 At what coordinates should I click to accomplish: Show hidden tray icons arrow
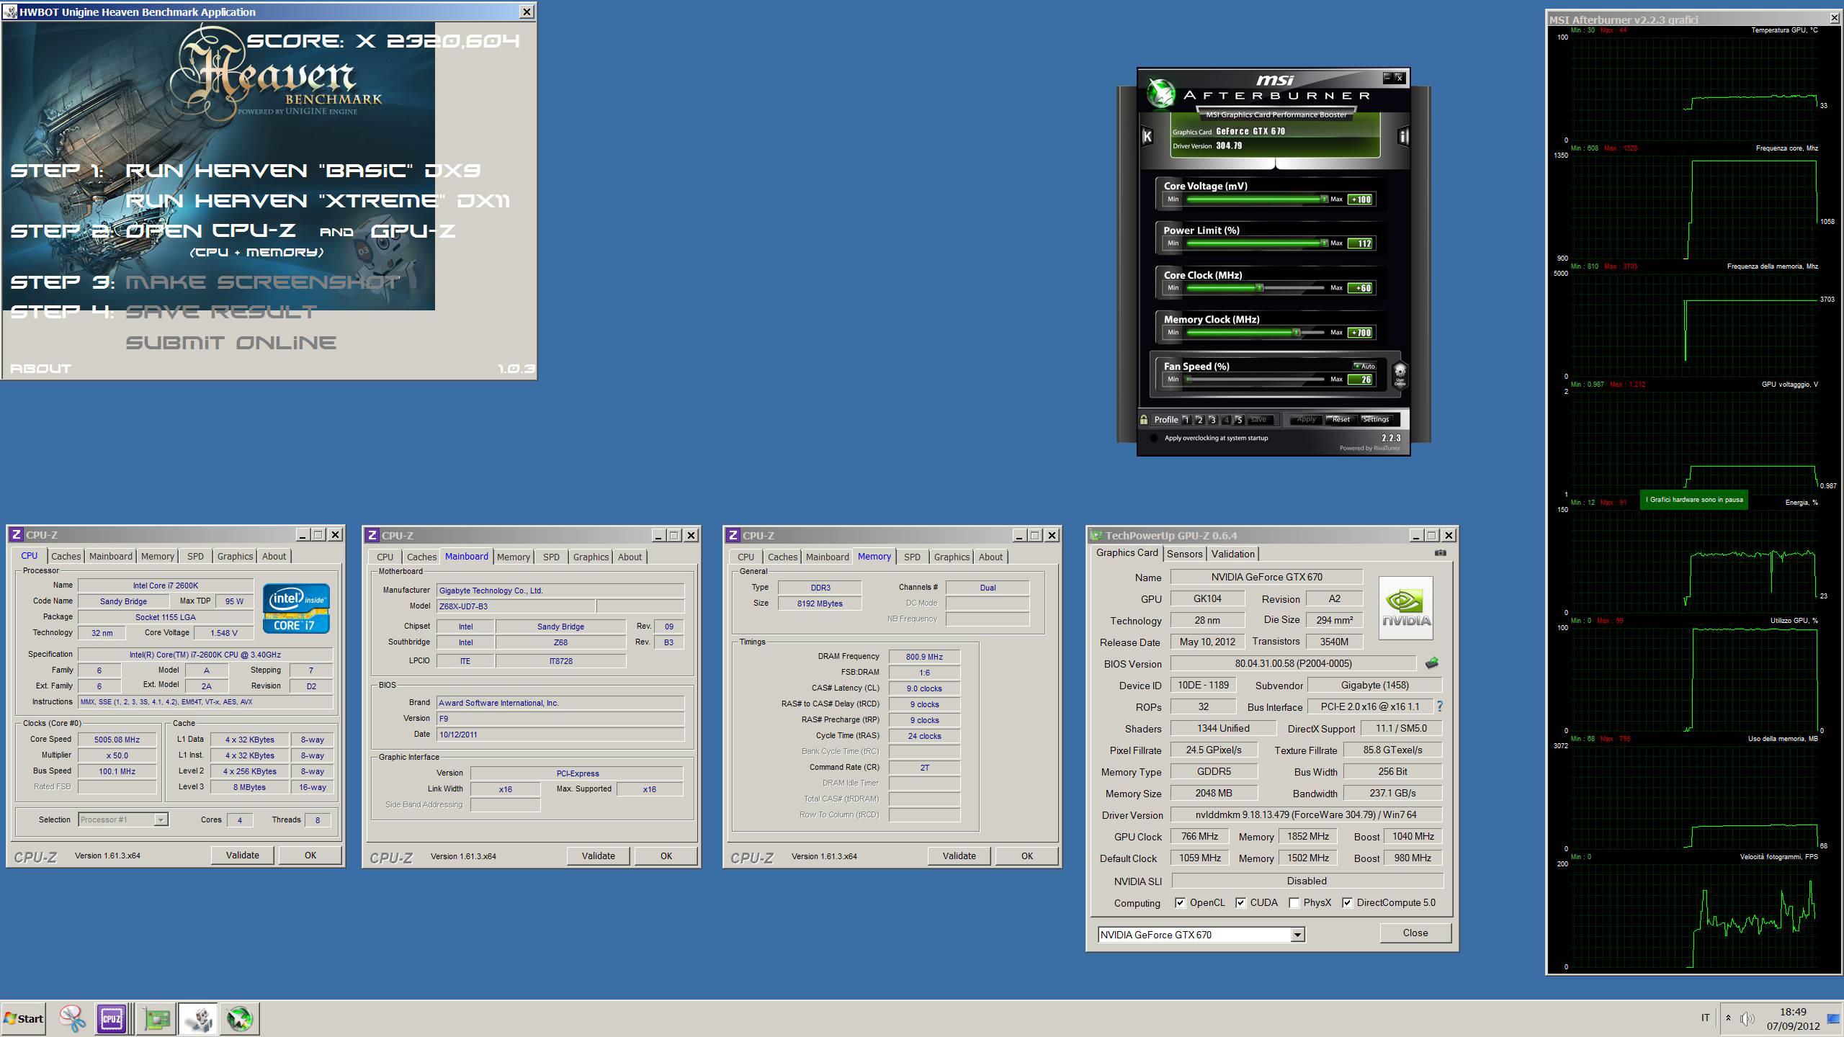coord(1728,1018)
